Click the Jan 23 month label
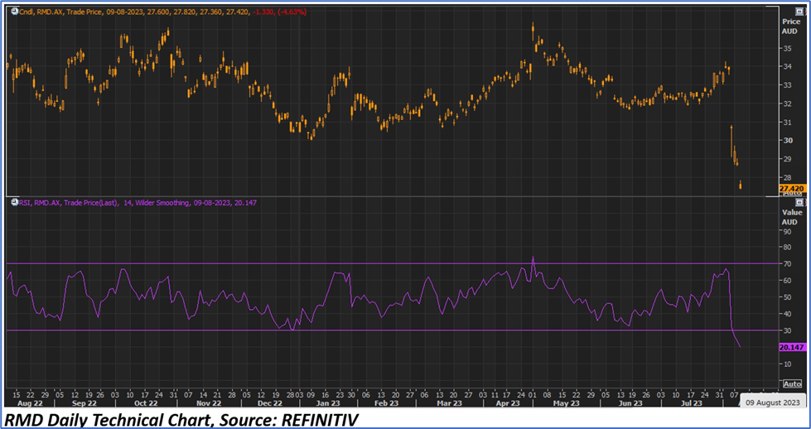 (x=328, y=403)
